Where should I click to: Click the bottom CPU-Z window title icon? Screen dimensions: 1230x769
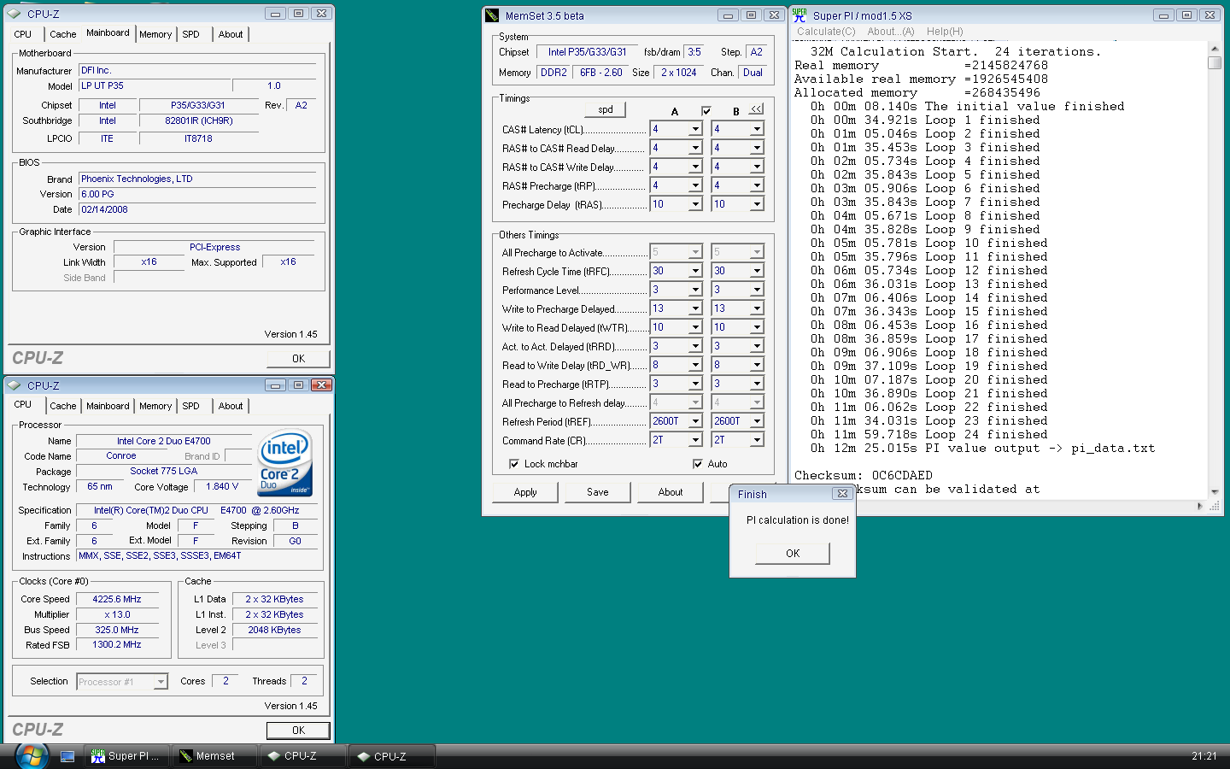click(15, 385)
